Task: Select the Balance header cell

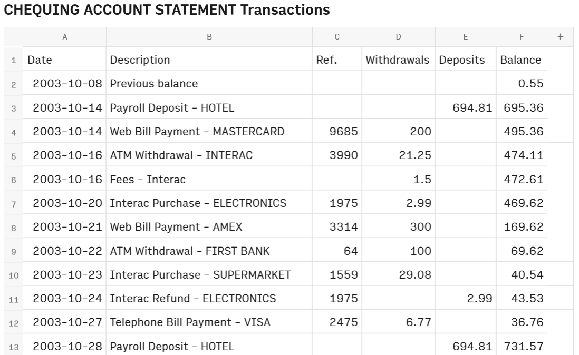Action: pyautogui.click(x=520, y=60)
